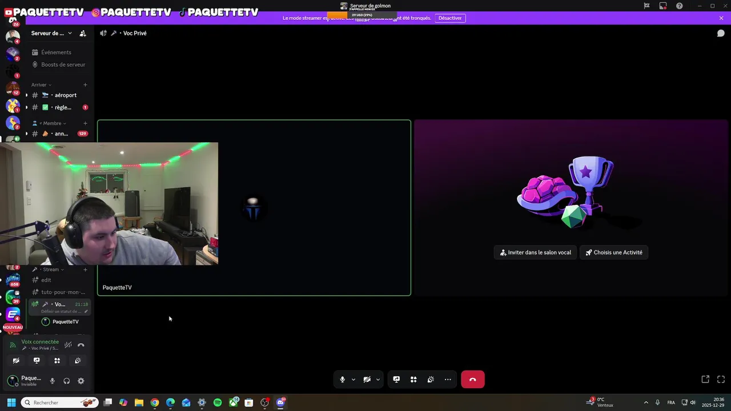Open Boosts de serveur

pos(58,65)
